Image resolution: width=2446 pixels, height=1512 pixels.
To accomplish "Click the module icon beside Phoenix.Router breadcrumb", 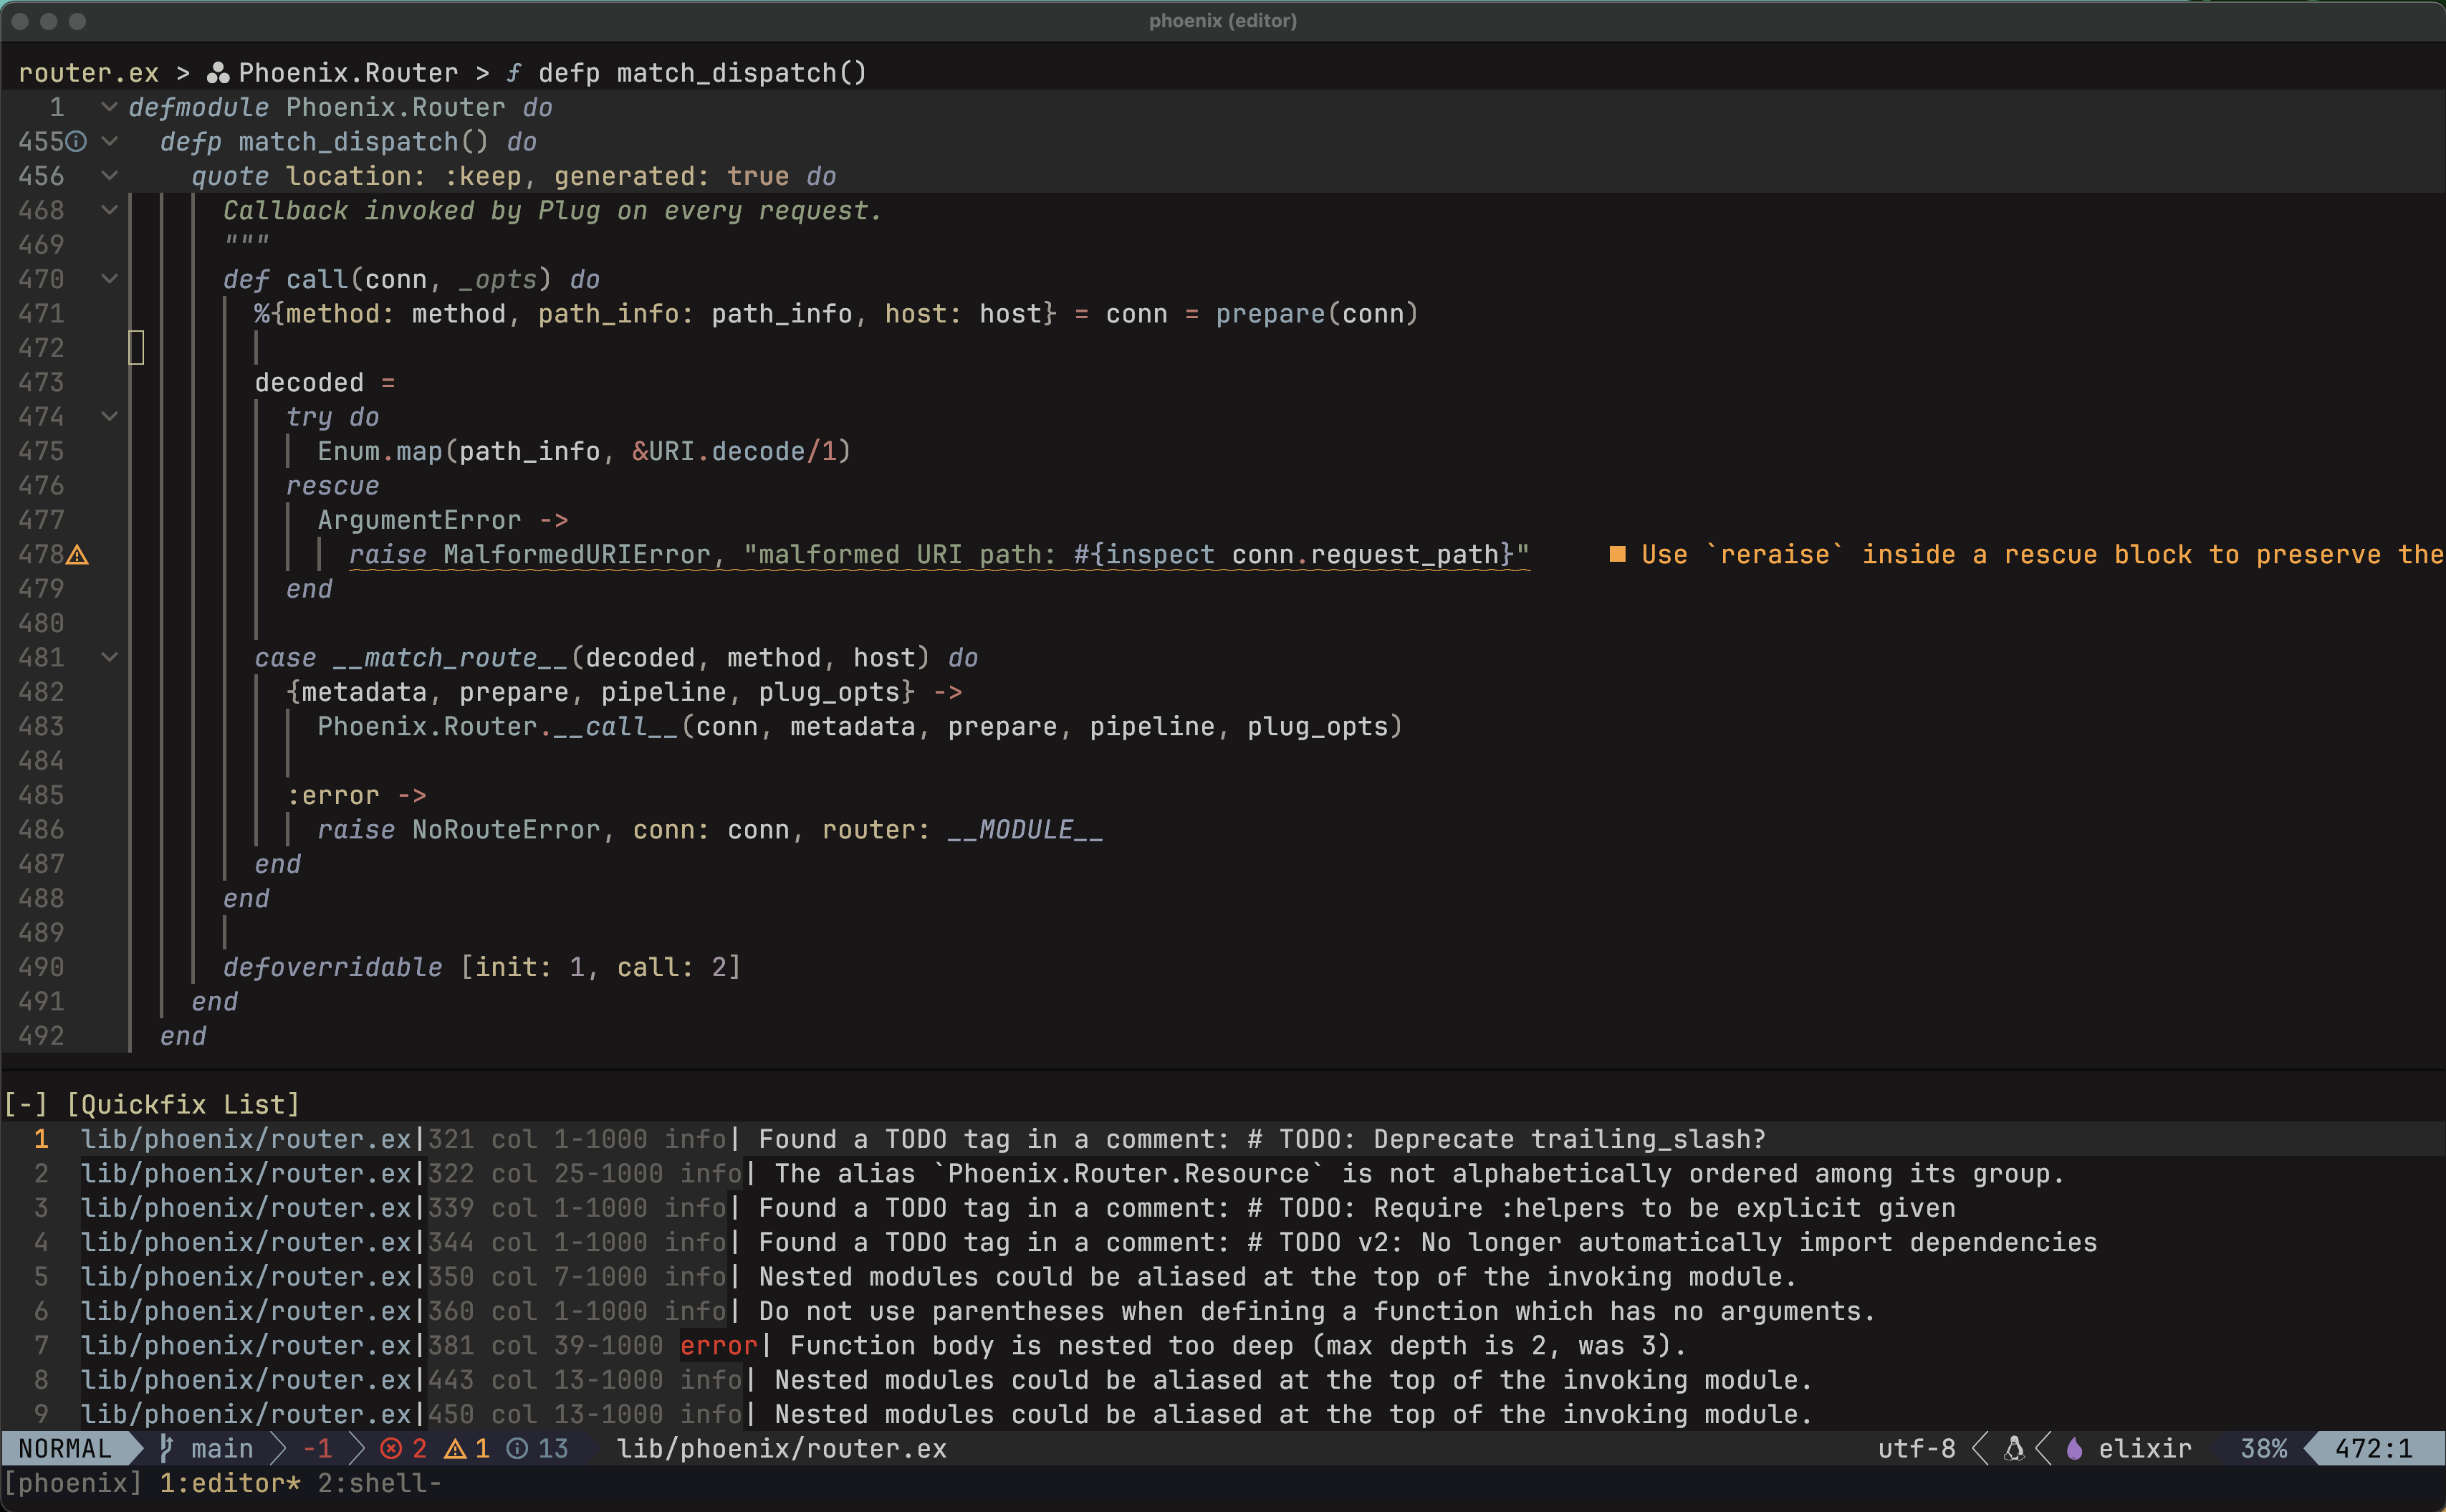I will click(x=218, y=73).
